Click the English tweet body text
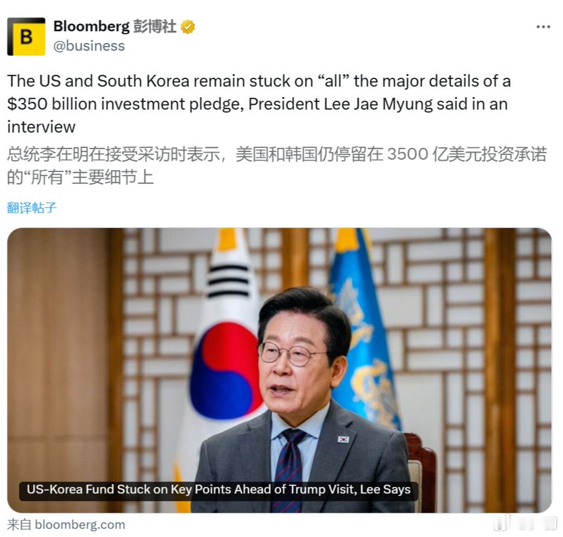 point(259,104)
